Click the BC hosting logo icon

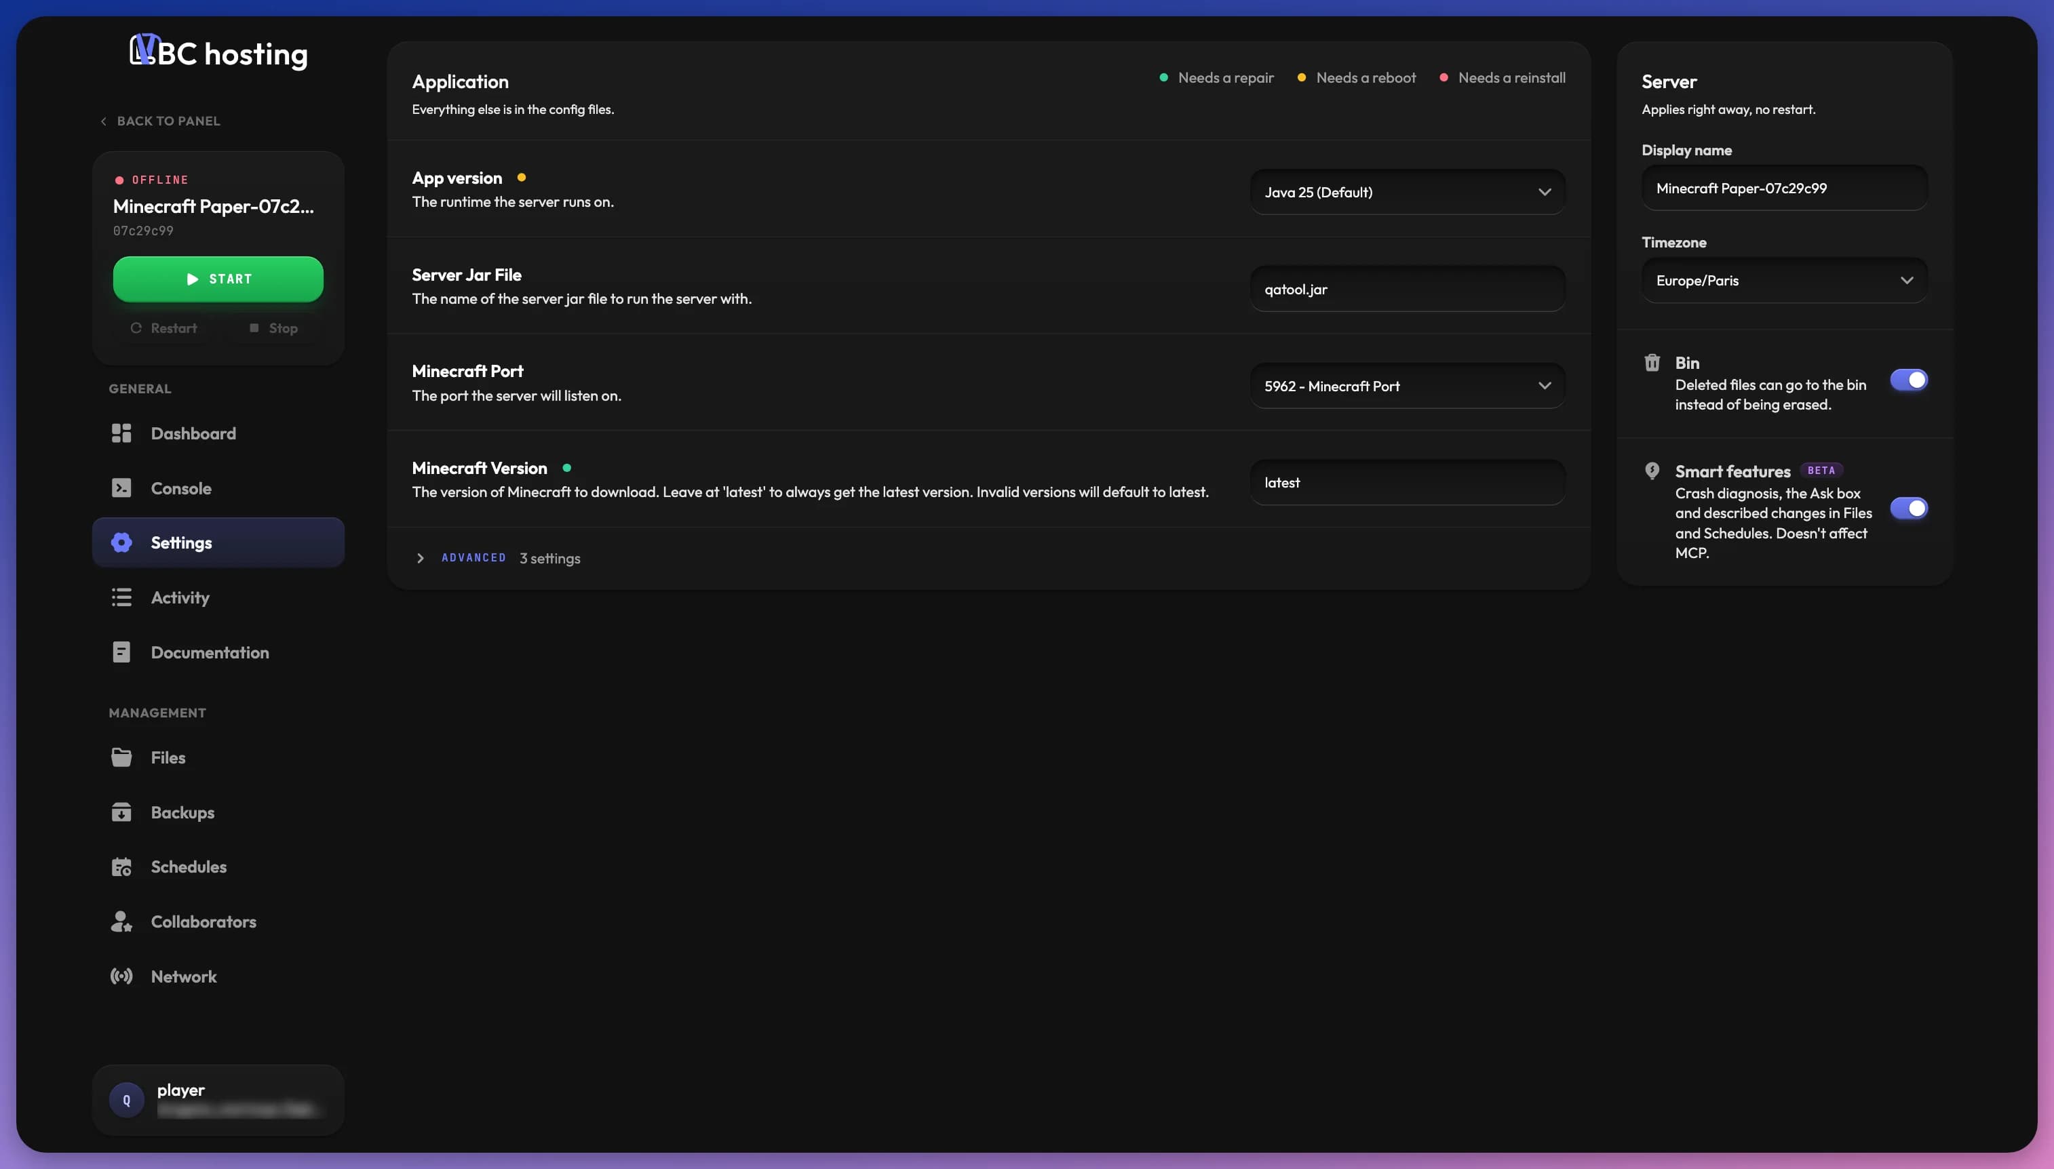[x=144, y=49]
